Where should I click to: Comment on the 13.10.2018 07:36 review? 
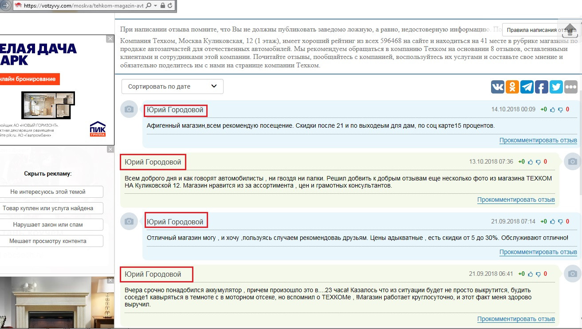click(516, 200)
